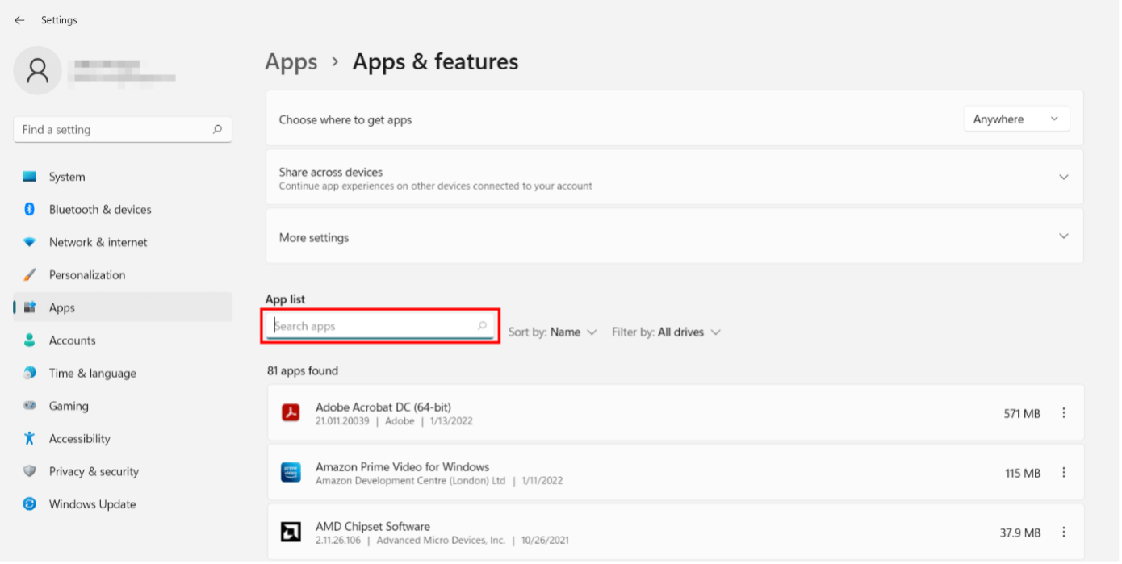Viewport: 1122px width, 564px height.
Task: Select the Personalization paintbrush icon
Action: 30,275
